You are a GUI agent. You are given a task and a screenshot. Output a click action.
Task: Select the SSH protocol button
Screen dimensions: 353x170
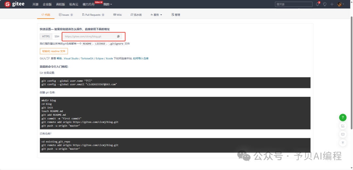(57, 37)
